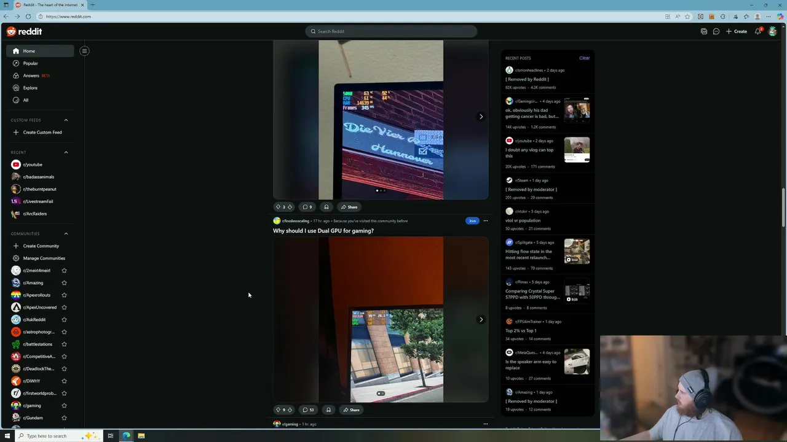Upvote the post with 3 votes
The height and width of the screenshot is (442, 787).
278,207
